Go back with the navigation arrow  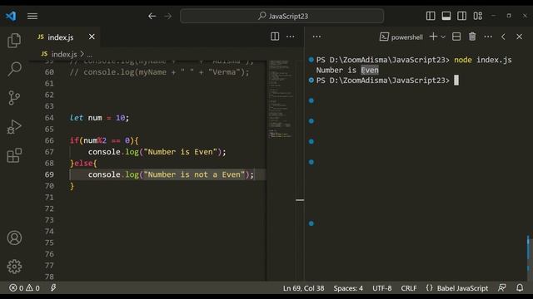(152, 16)
